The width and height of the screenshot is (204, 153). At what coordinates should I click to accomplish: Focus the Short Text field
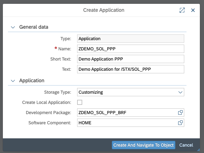[x=131, y=59]
